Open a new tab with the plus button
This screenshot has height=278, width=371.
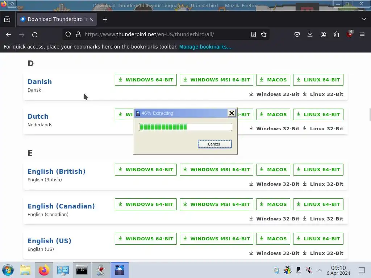(105, 20)
